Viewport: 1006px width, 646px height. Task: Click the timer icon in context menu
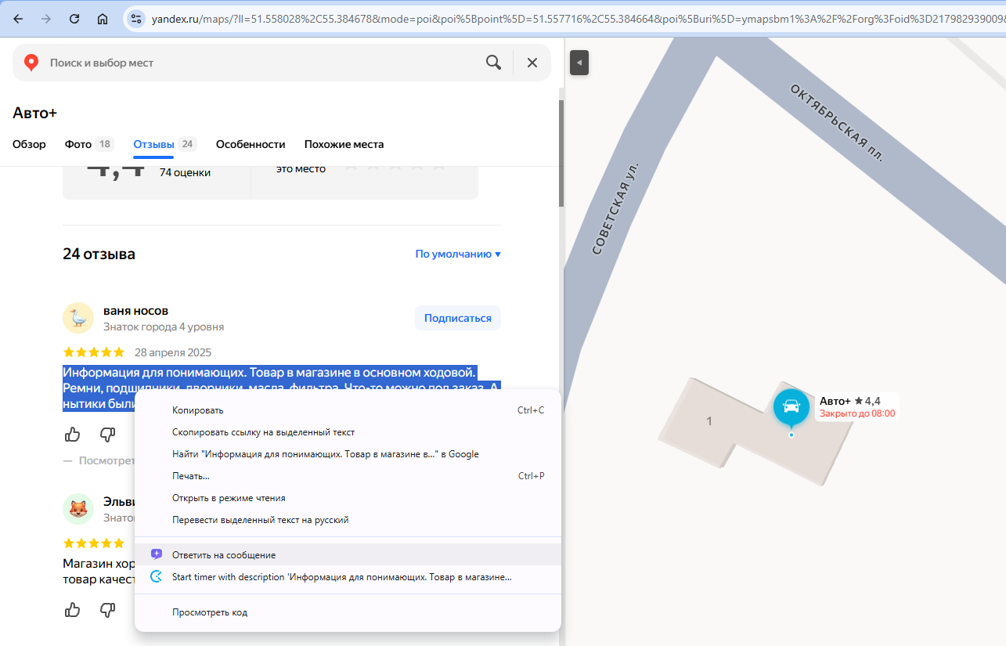click(x=157, y=577)
